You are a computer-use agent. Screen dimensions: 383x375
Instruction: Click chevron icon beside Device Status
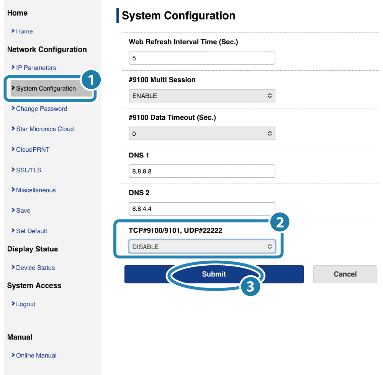point(13,267)
